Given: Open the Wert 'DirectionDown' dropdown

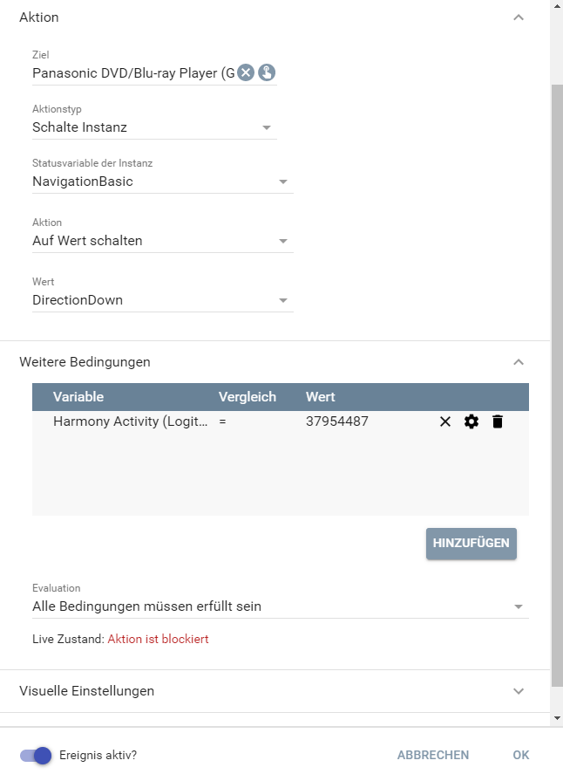Looking at the screenshot, I should click(162, 300).
